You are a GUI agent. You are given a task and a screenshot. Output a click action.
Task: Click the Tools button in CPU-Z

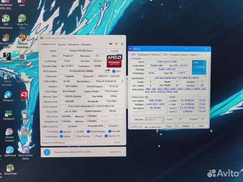pyautogui.click(x=168, y=126)
